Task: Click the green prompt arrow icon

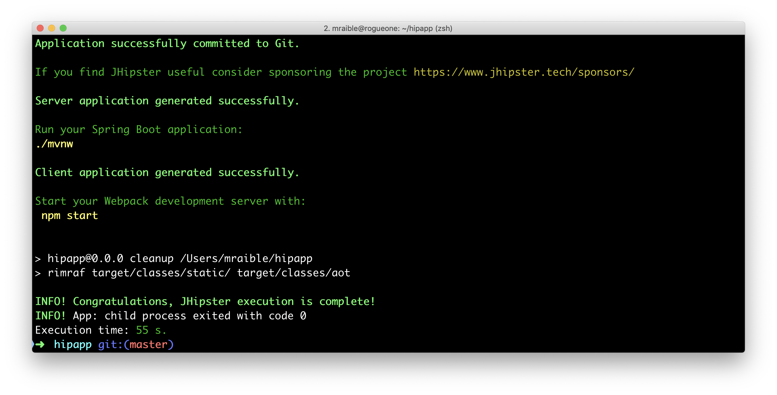Action: [40, 344]
